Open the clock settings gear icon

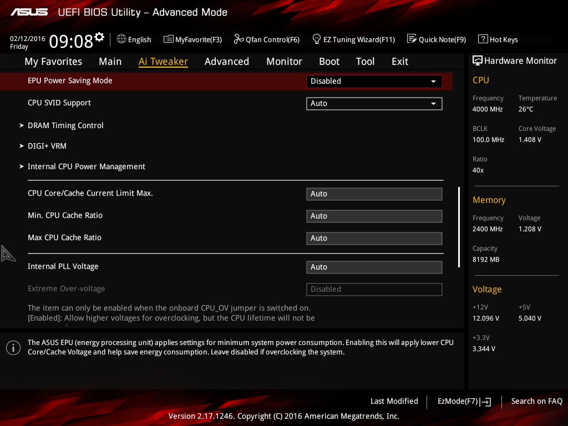(x=99, y=37)
